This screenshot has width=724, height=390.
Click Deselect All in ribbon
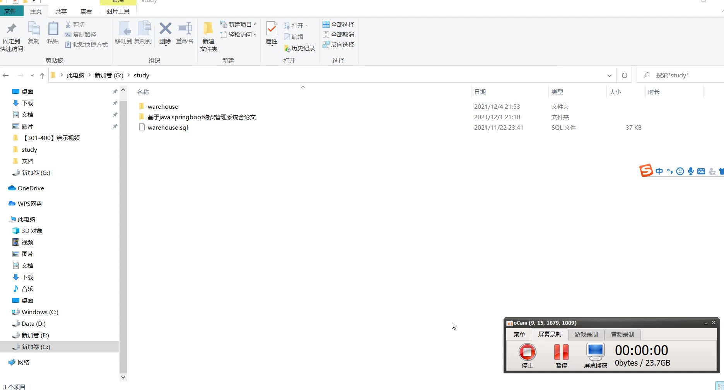click(x=338, y=34)
